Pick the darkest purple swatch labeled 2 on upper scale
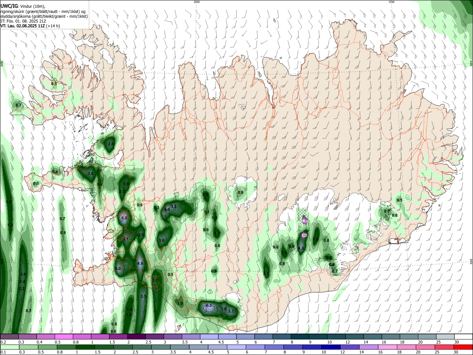Screen dimensions: 473x355 (x=136, y=337)
